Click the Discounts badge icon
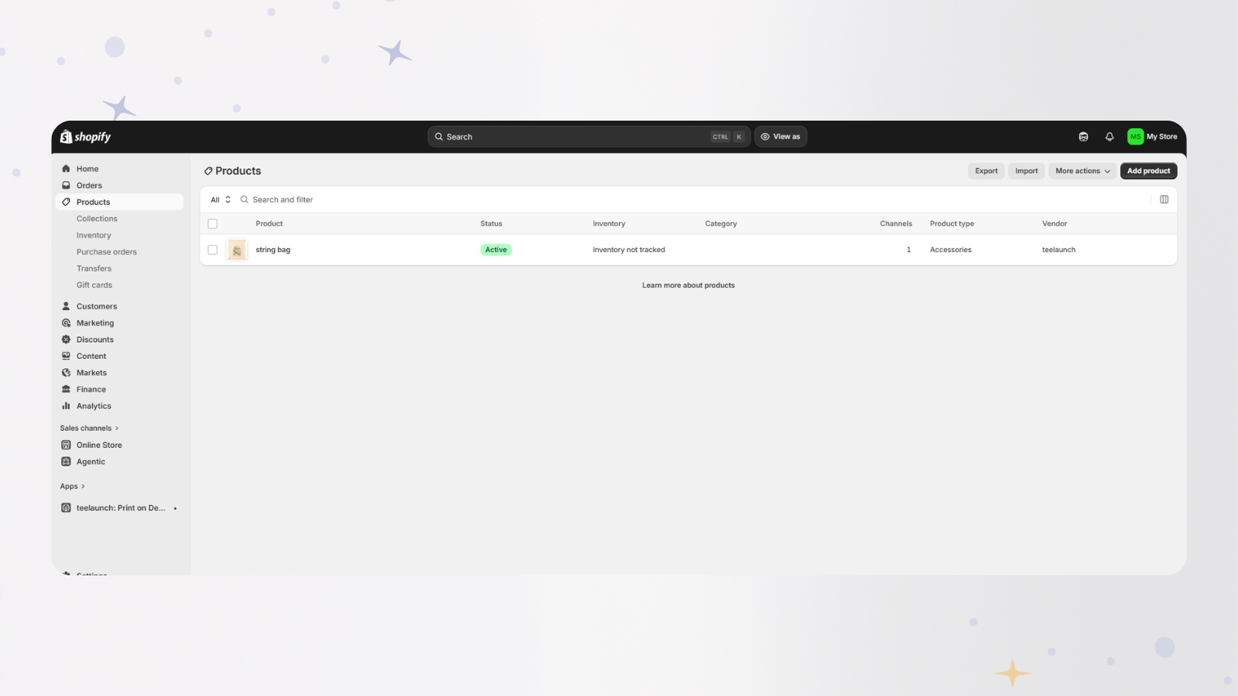1238x696 pixels. [x=66, y=339]
